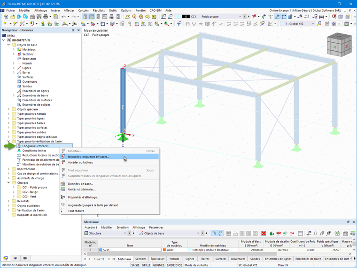Click the Open file folder icon
The width and height of the screenshot is (357, 268).
13,16
